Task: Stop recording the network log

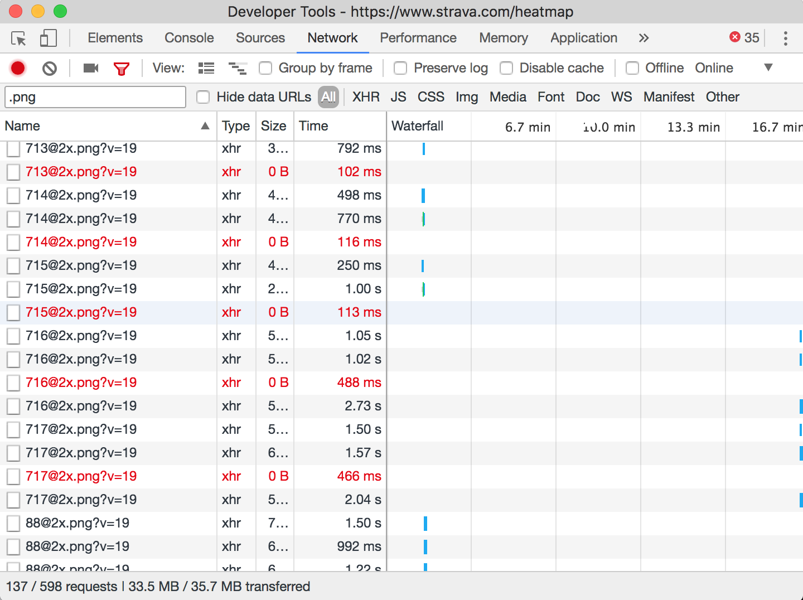Action: [x=18, y=68]
